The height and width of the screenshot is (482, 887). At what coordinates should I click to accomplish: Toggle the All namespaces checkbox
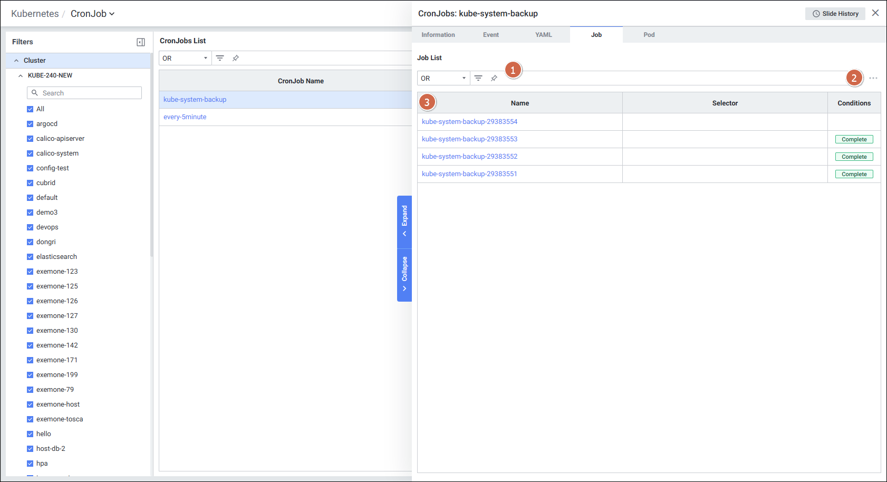30,109
